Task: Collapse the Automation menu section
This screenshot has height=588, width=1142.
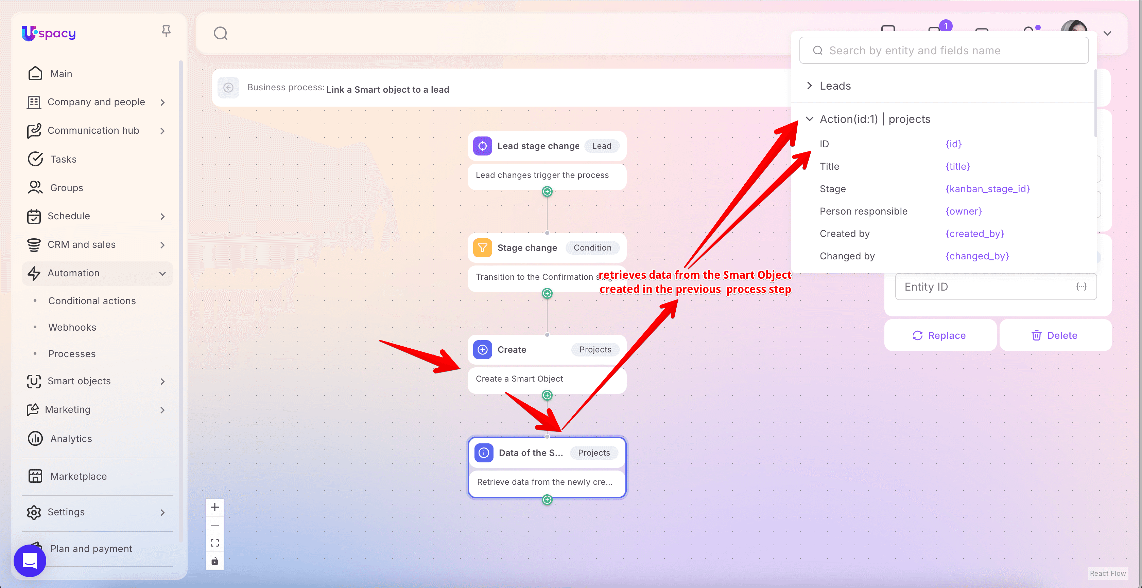Action: [162, 273]
